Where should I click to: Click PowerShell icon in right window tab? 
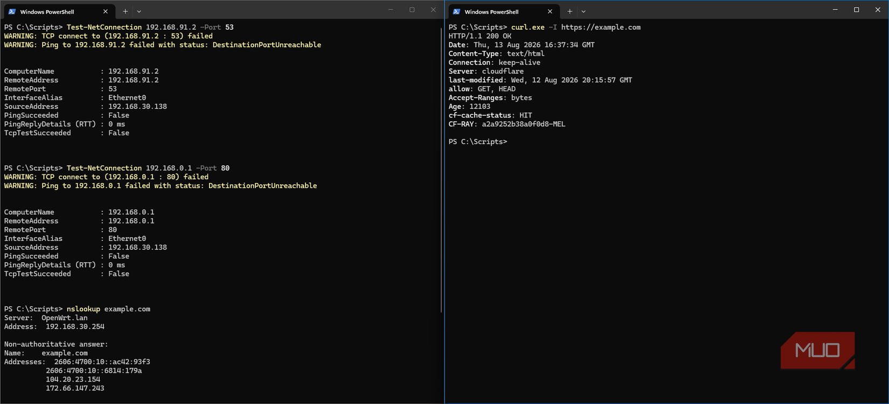click(x=456, y=11)
